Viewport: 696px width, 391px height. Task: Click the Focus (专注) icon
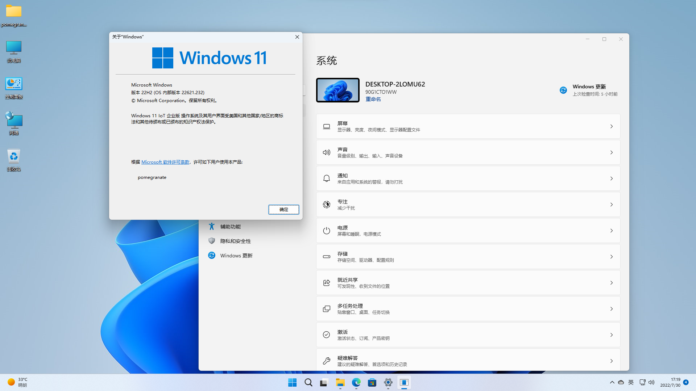327,205
